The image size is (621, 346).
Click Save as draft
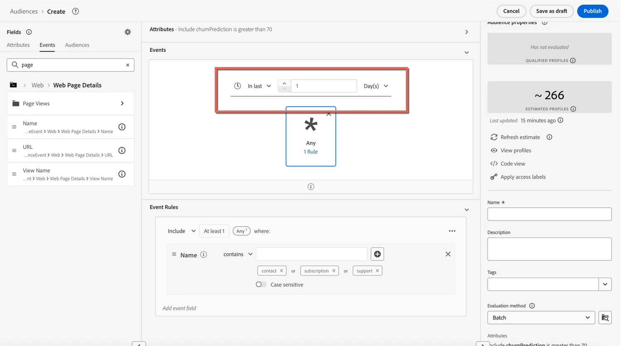(551, 11)
